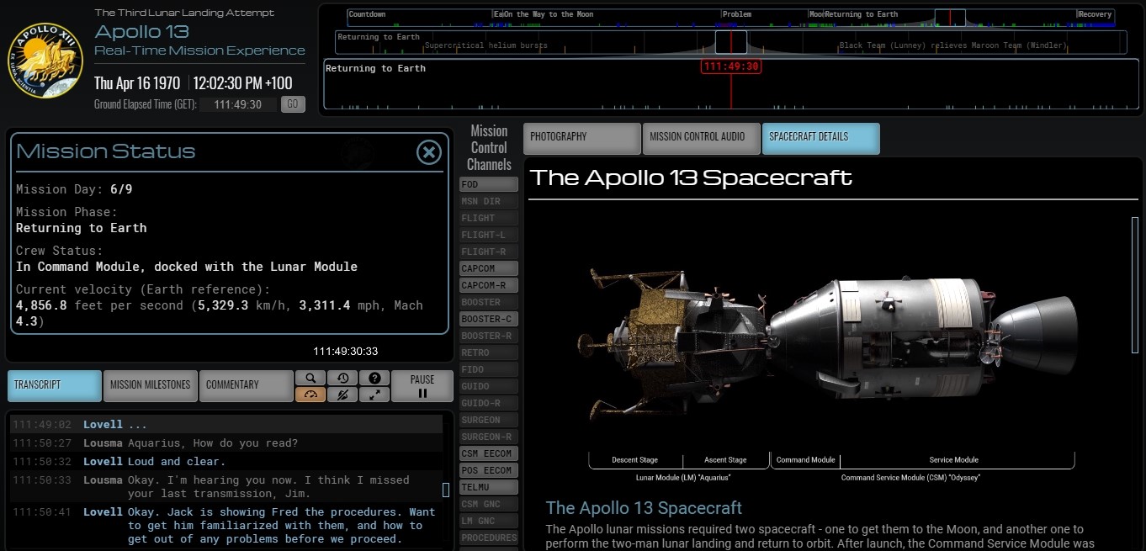Click the 'On the Way to the Moon' timeline segment
1146x551 pixels.
coord(549,14)
